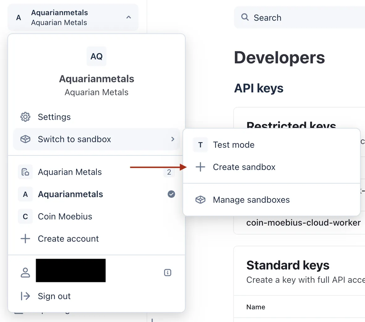
Task: Click the info icon next to user profile
Action: 168,273
